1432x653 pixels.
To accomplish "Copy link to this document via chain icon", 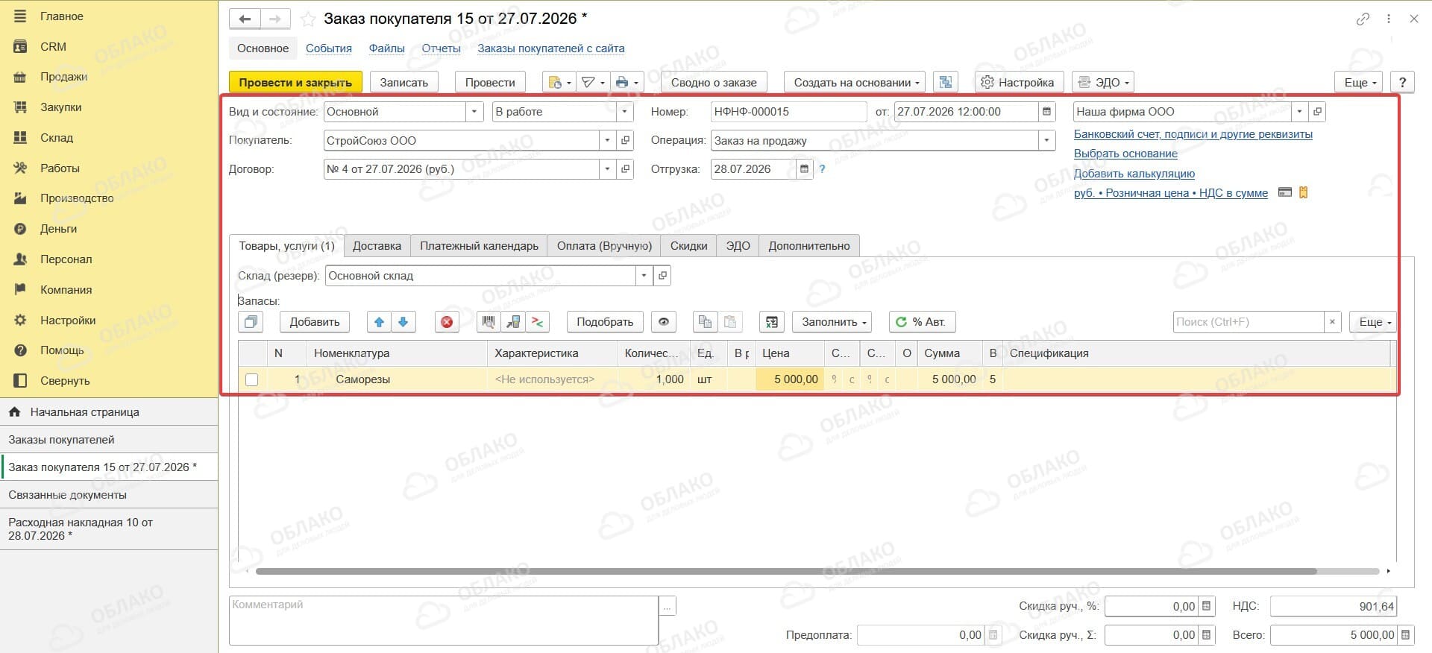I will (1363, 19).
